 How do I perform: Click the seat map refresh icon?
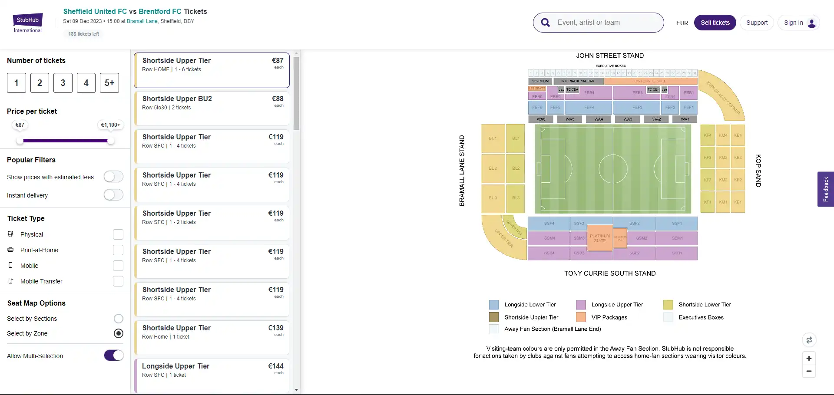(809, 340)
